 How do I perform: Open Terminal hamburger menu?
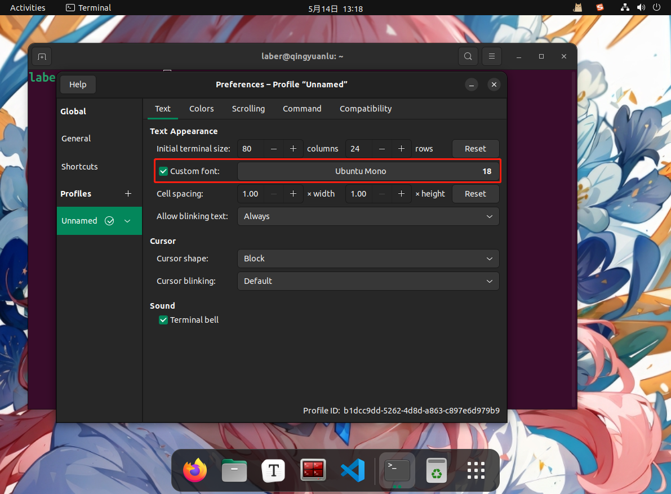click(x=492, y=56)
